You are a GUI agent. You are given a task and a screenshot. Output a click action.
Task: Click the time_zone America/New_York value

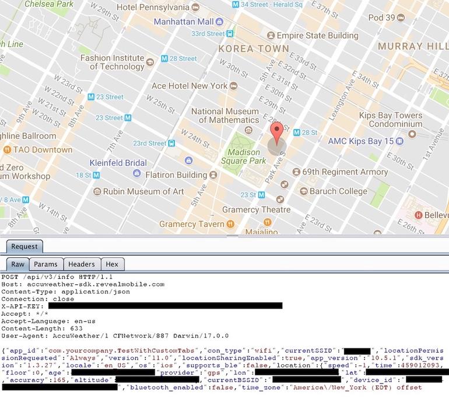pos(356,388)
